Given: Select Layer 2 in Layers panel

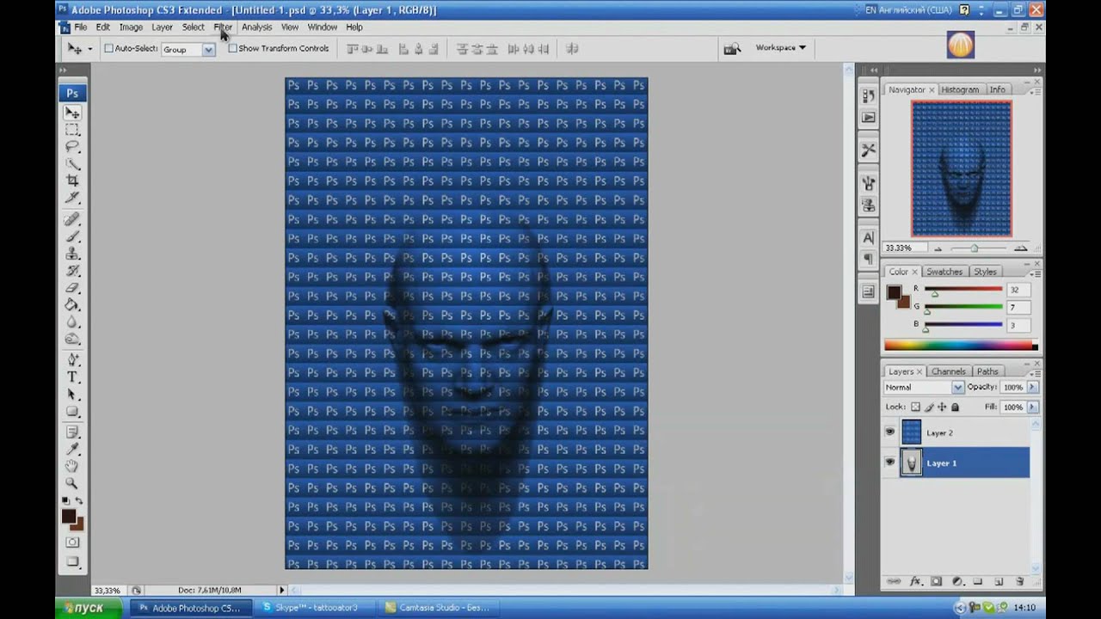Looking at the screenshot, I should coord(963,432).
